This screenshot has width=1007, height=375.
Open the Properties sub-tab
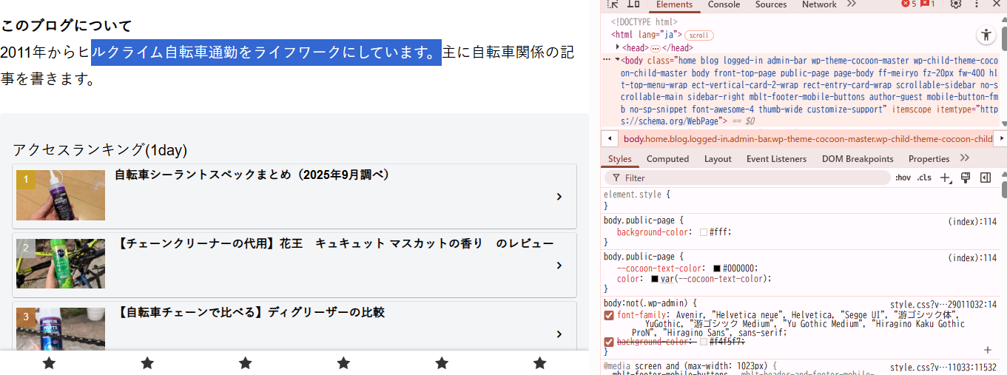929,158
